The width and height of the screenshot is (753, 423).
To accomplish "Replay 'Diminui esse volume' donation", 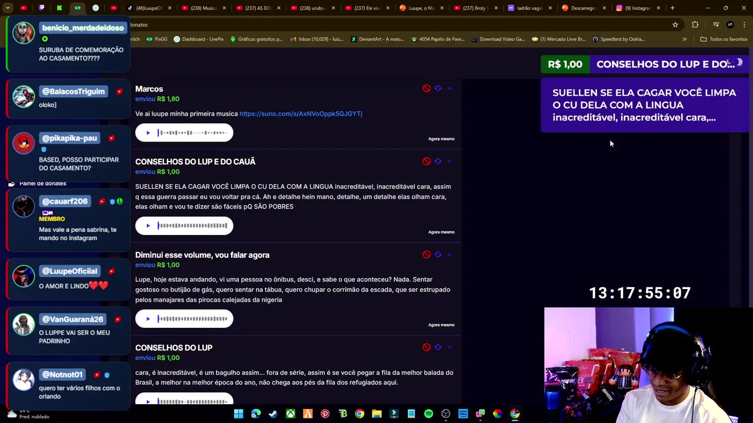I will pyautogui.click(x=438, y=254).
